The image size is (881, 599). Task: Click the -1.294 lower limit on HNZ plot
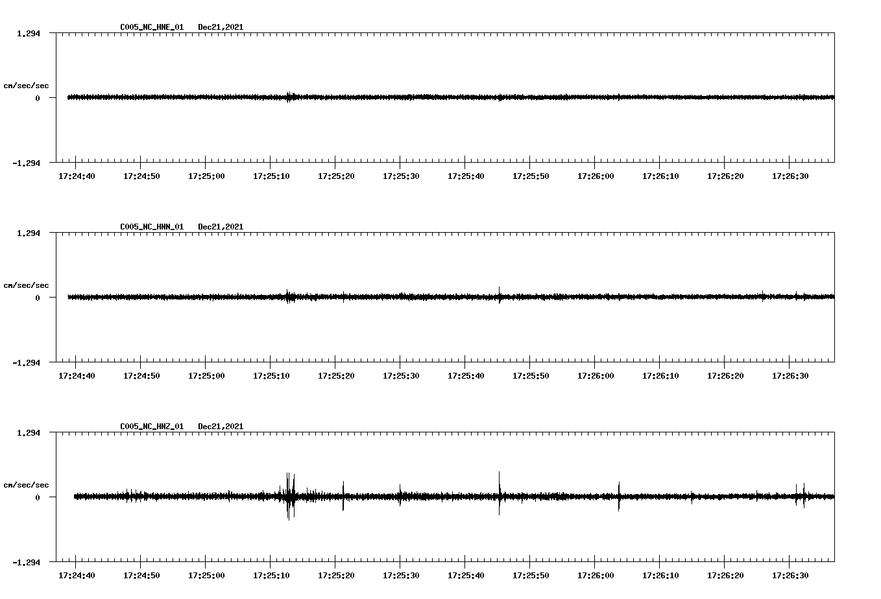coord(26,562)
